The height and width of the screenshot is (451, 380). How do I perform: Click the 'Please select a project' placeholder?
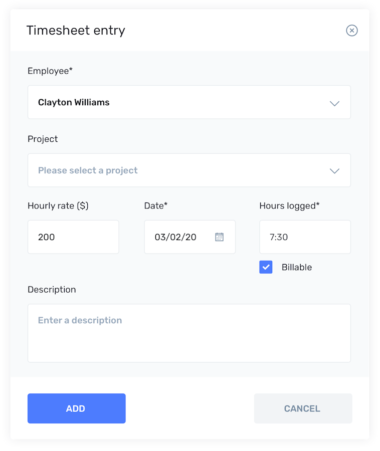click(88, 170)
